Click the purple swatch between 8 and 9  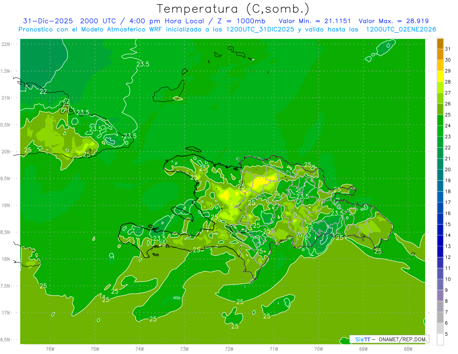tap(440, 296)
